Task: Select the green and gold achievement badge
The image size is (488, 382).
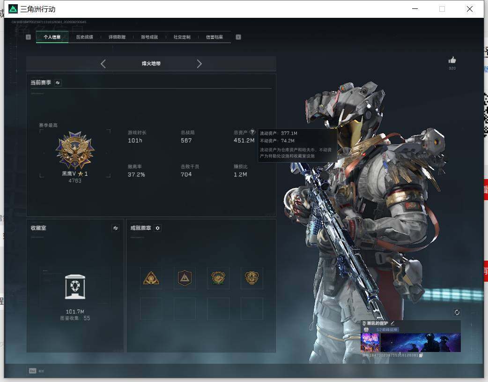Action: coord(218,278)
